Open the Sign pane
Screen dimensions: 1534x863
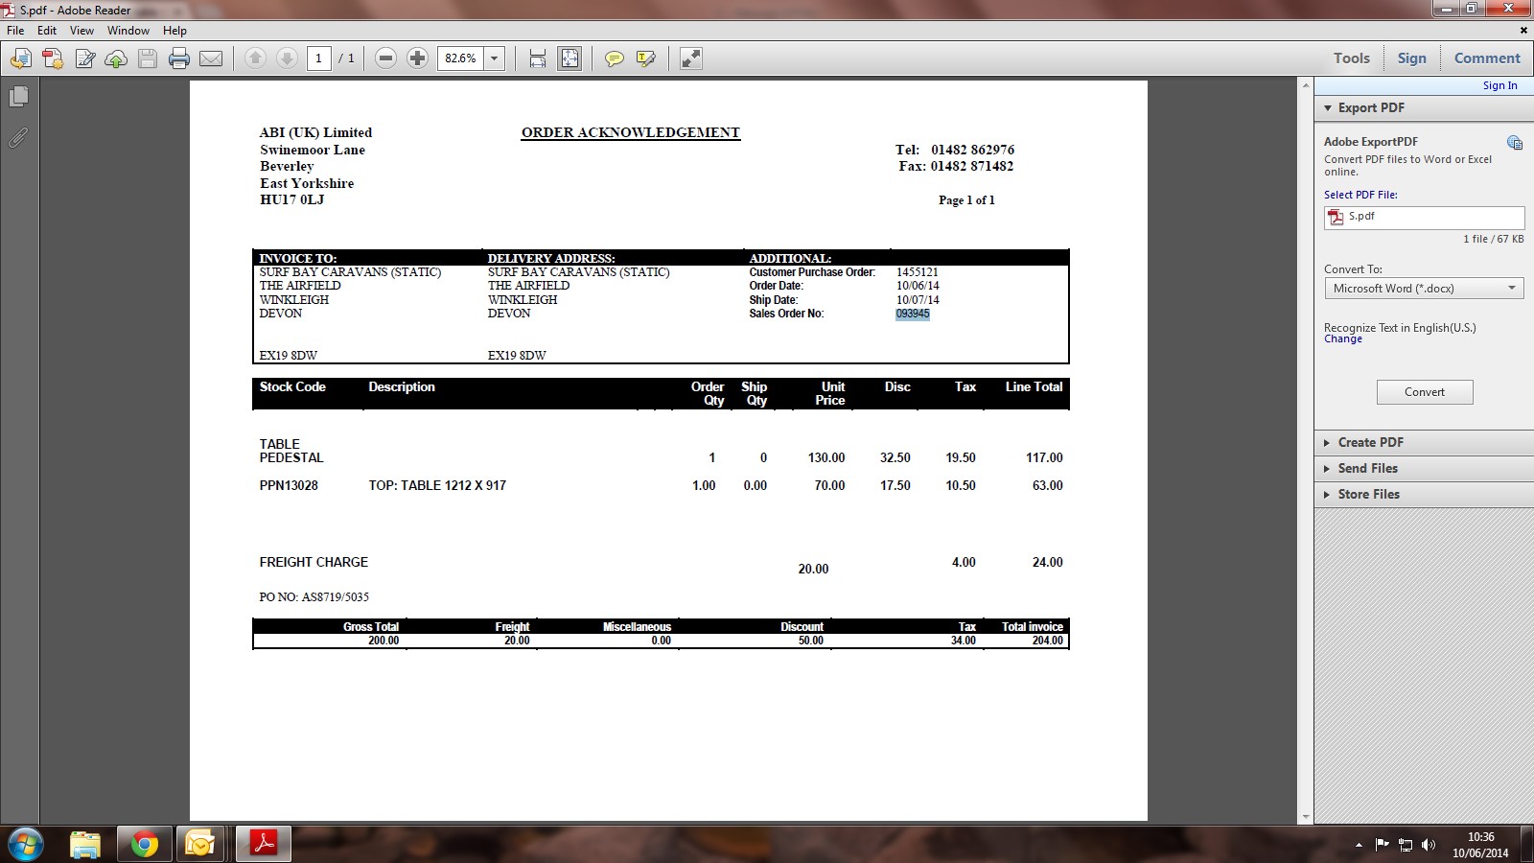click(1411, 58)
